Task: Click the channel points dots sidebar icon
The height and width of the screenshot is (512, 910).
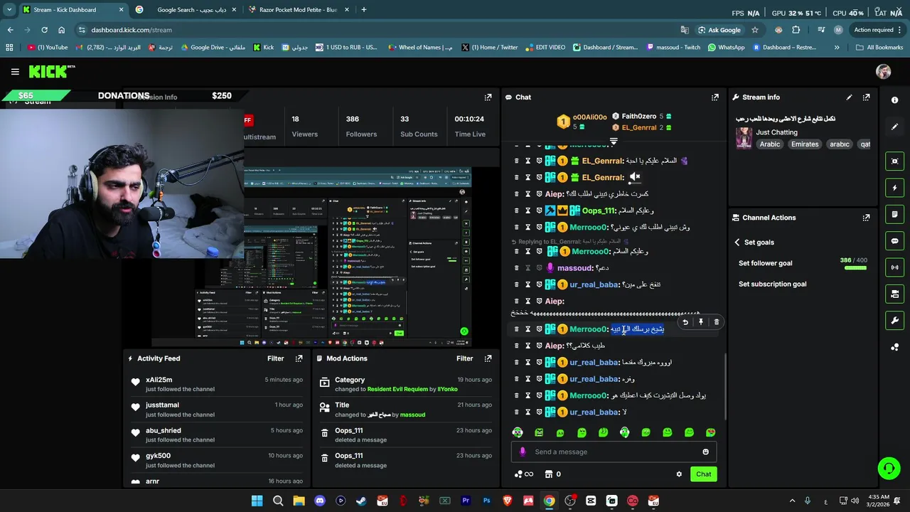Action: coord(894,347)
